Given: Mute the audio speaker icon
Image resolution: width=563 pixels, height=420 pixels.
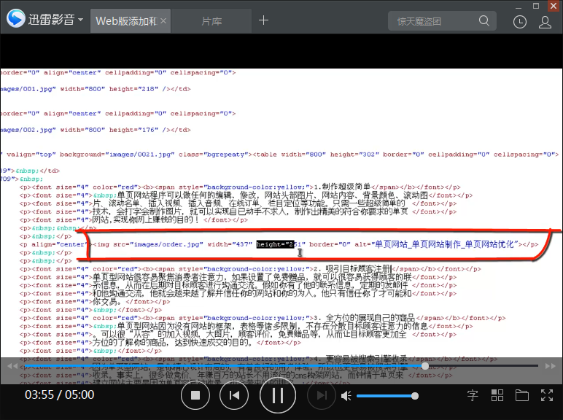Looking at the screenshot, I should click(x=346, y=396).
